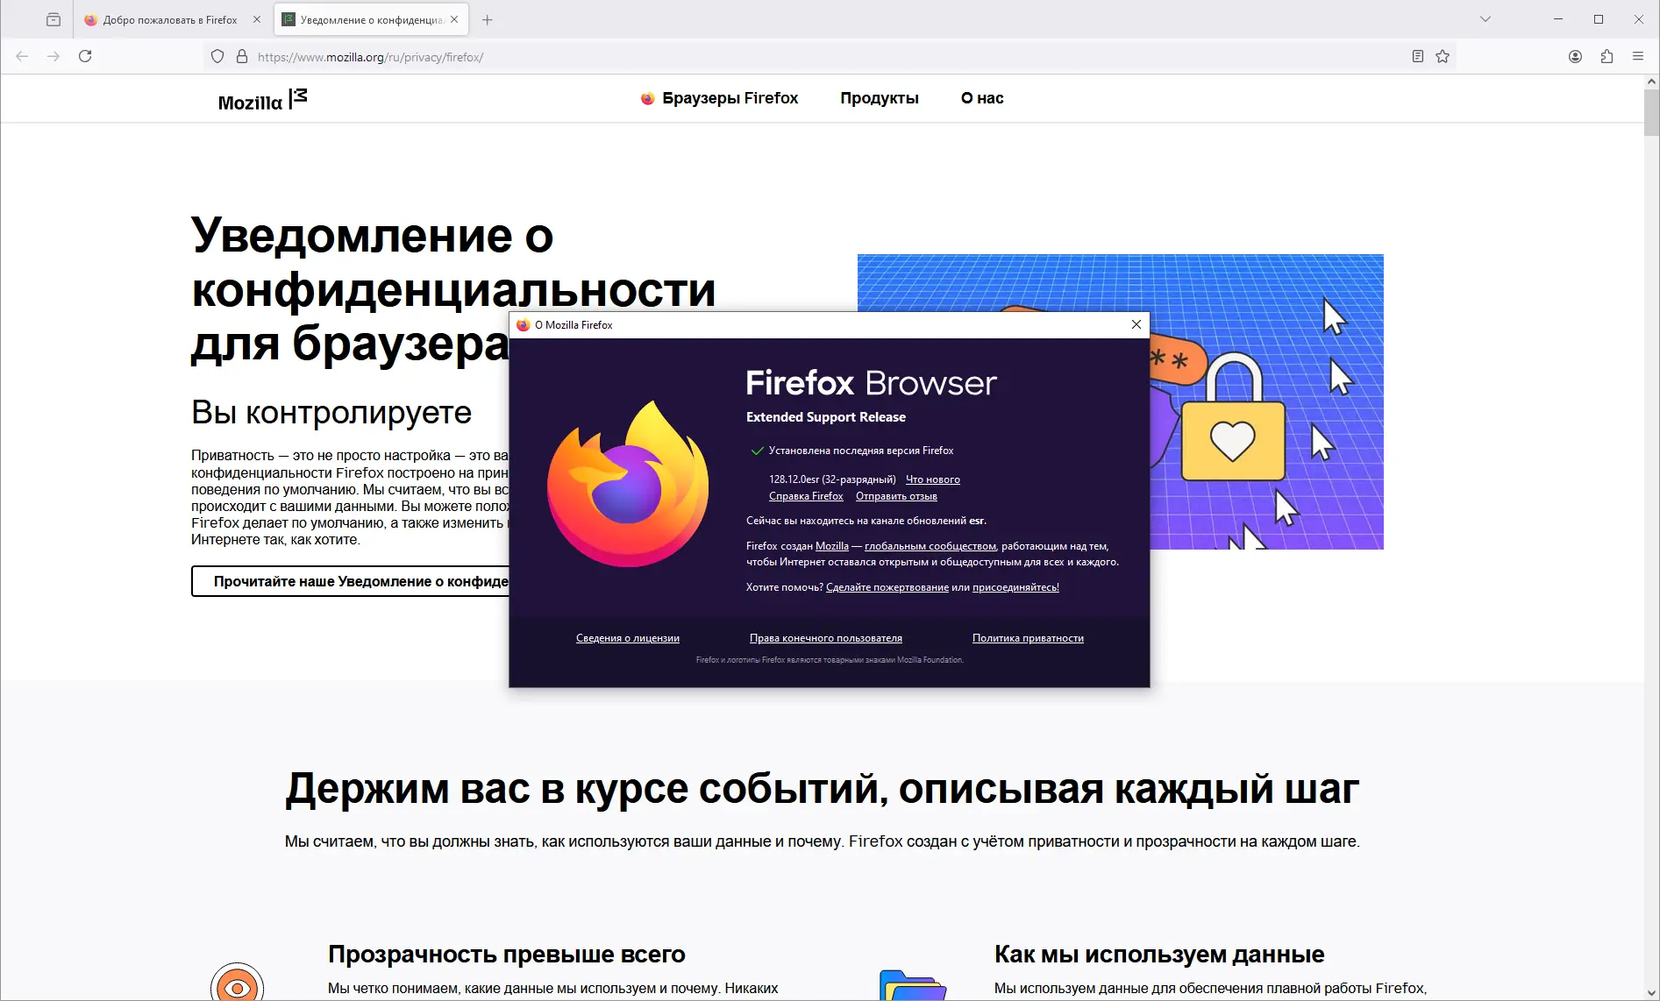The image size is (1660, 1001).
Task: Click the browser back arrow
Action: click(23, 56)
